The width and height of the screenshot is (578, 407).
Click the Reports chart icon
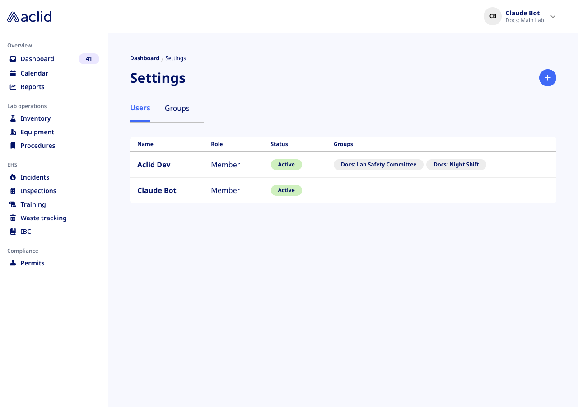pyautogui.click(x=13, y=87)
